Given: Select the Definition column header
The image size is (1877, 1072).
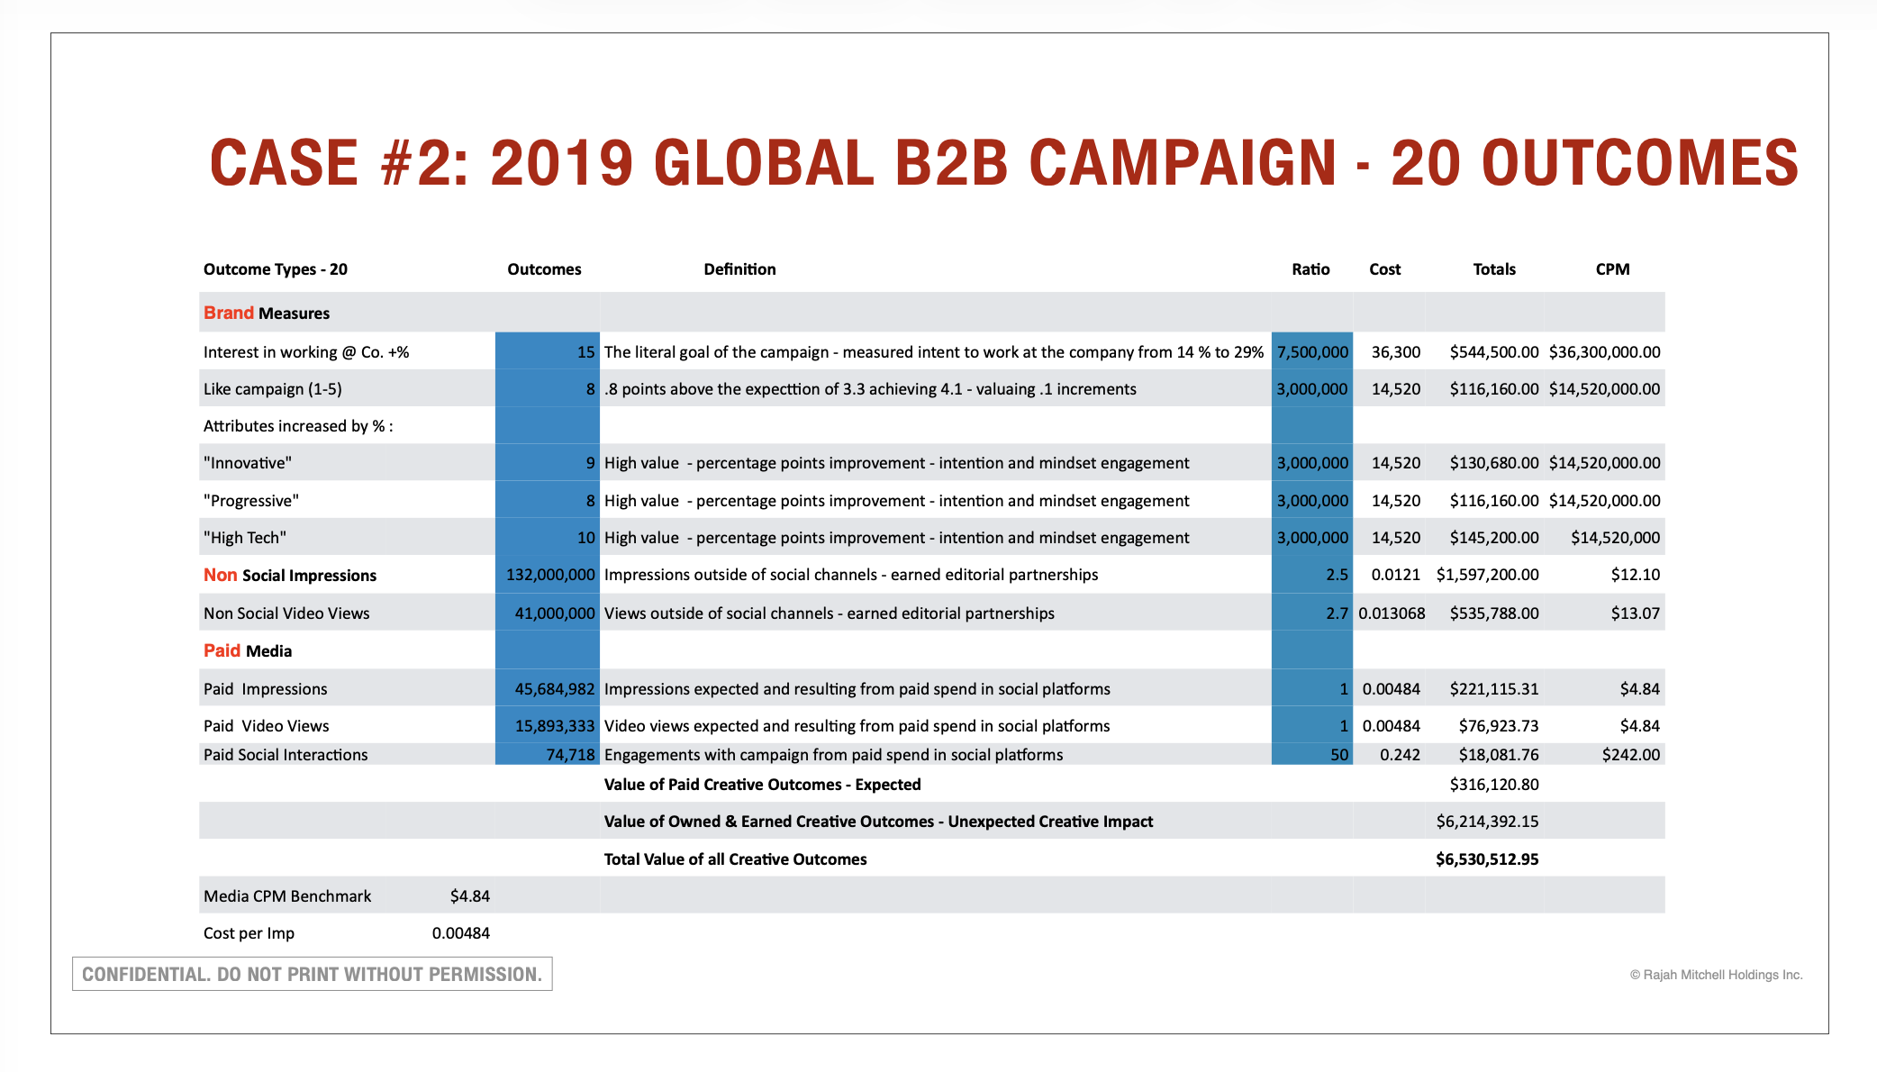Looking at the screenshot, I should 739,268.
